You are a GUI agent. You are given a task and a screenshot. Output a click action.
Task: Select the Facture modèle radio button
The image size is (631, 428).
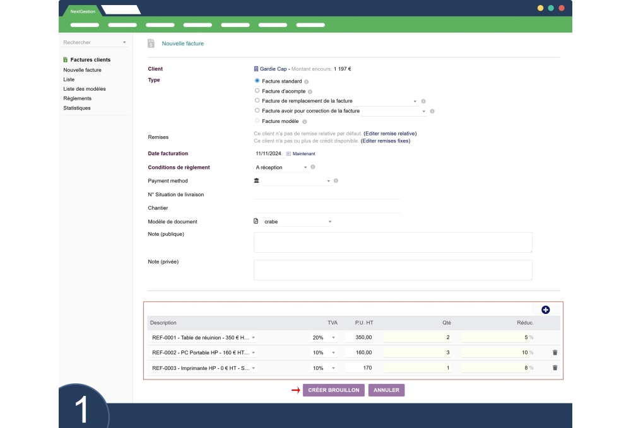tap(257, 121)
